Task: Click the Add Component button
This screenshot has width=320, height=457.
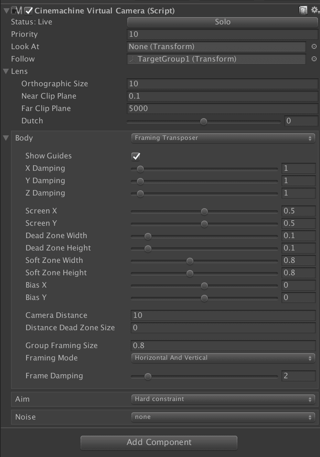Action: coord(159,443)
